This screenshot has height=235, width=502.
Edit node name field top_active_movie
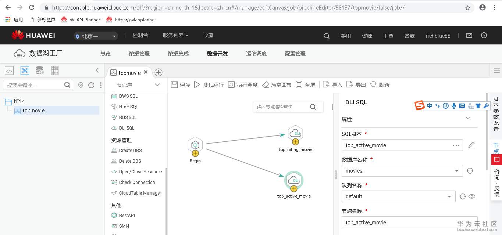click(409, 222)
